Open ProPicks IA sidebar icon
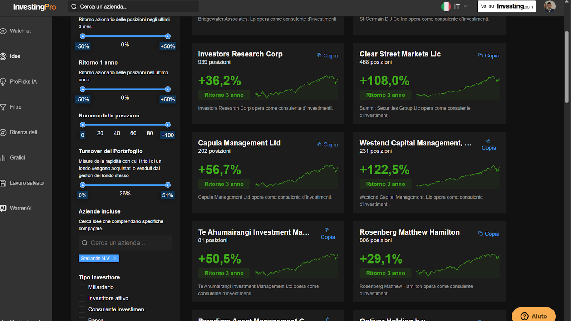Image resolution: width=571 pixels, height=321 pixels. click(3, 82)
